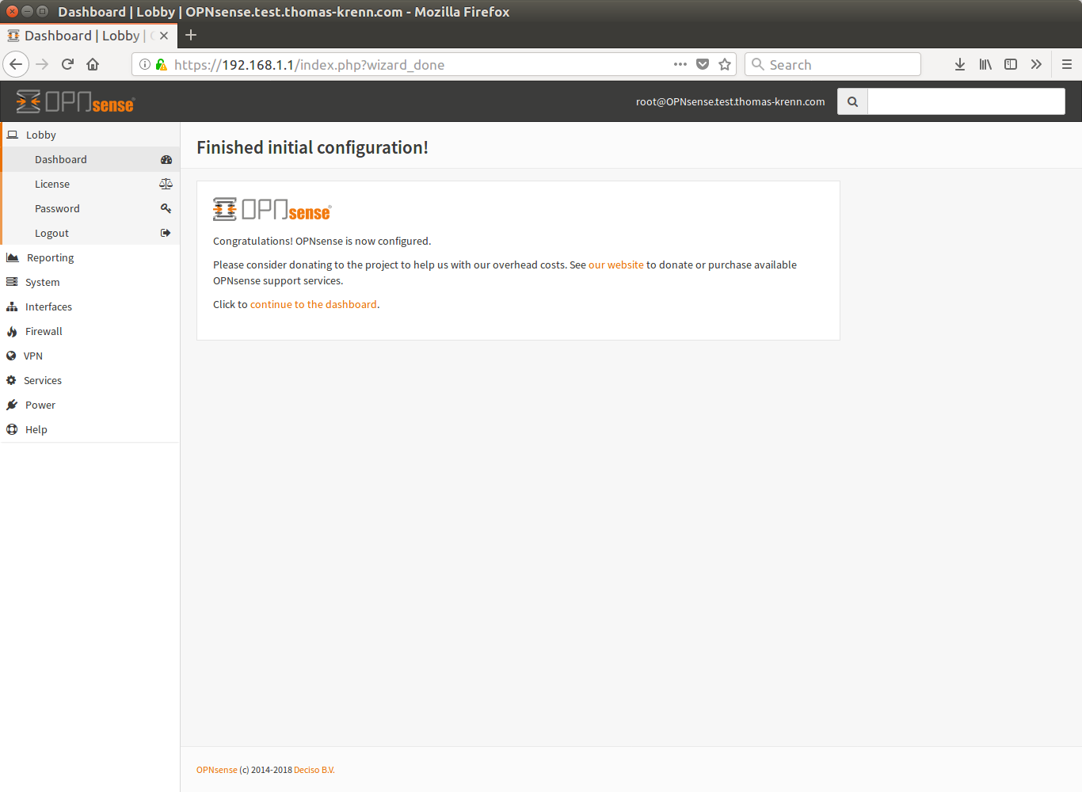Screen dimensions: 1082x792
Task: Reload the page with Firefox refresh button
Action: 67,64
